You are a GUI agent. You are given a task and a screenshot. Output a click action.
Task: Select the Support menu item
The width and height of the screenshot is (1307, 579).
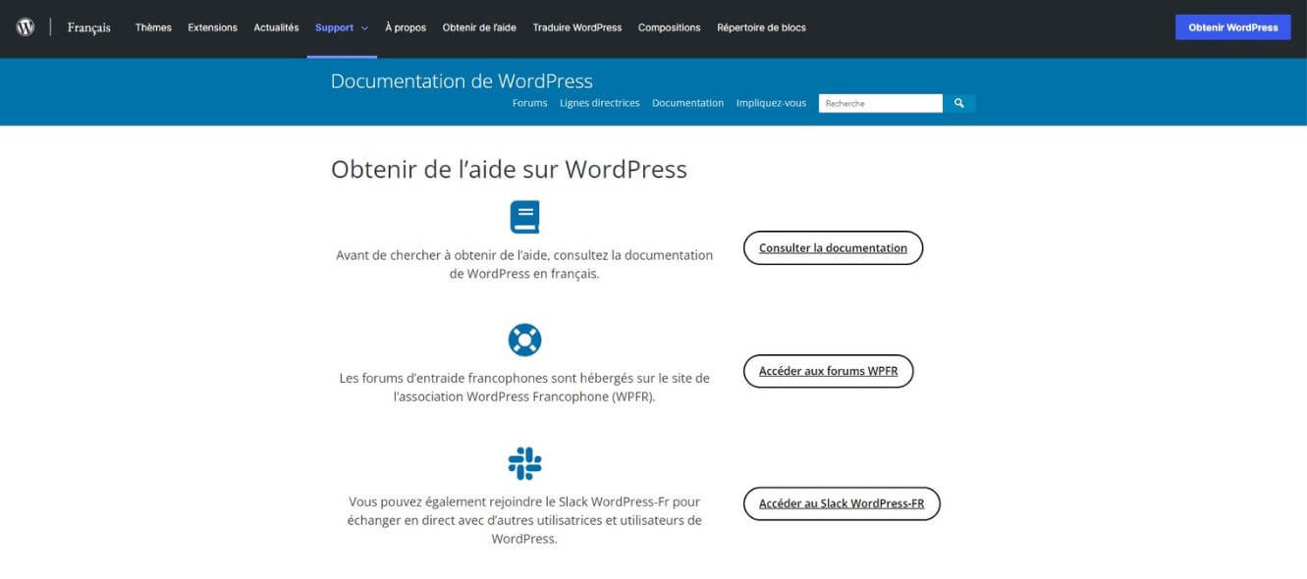click(334, 27)
